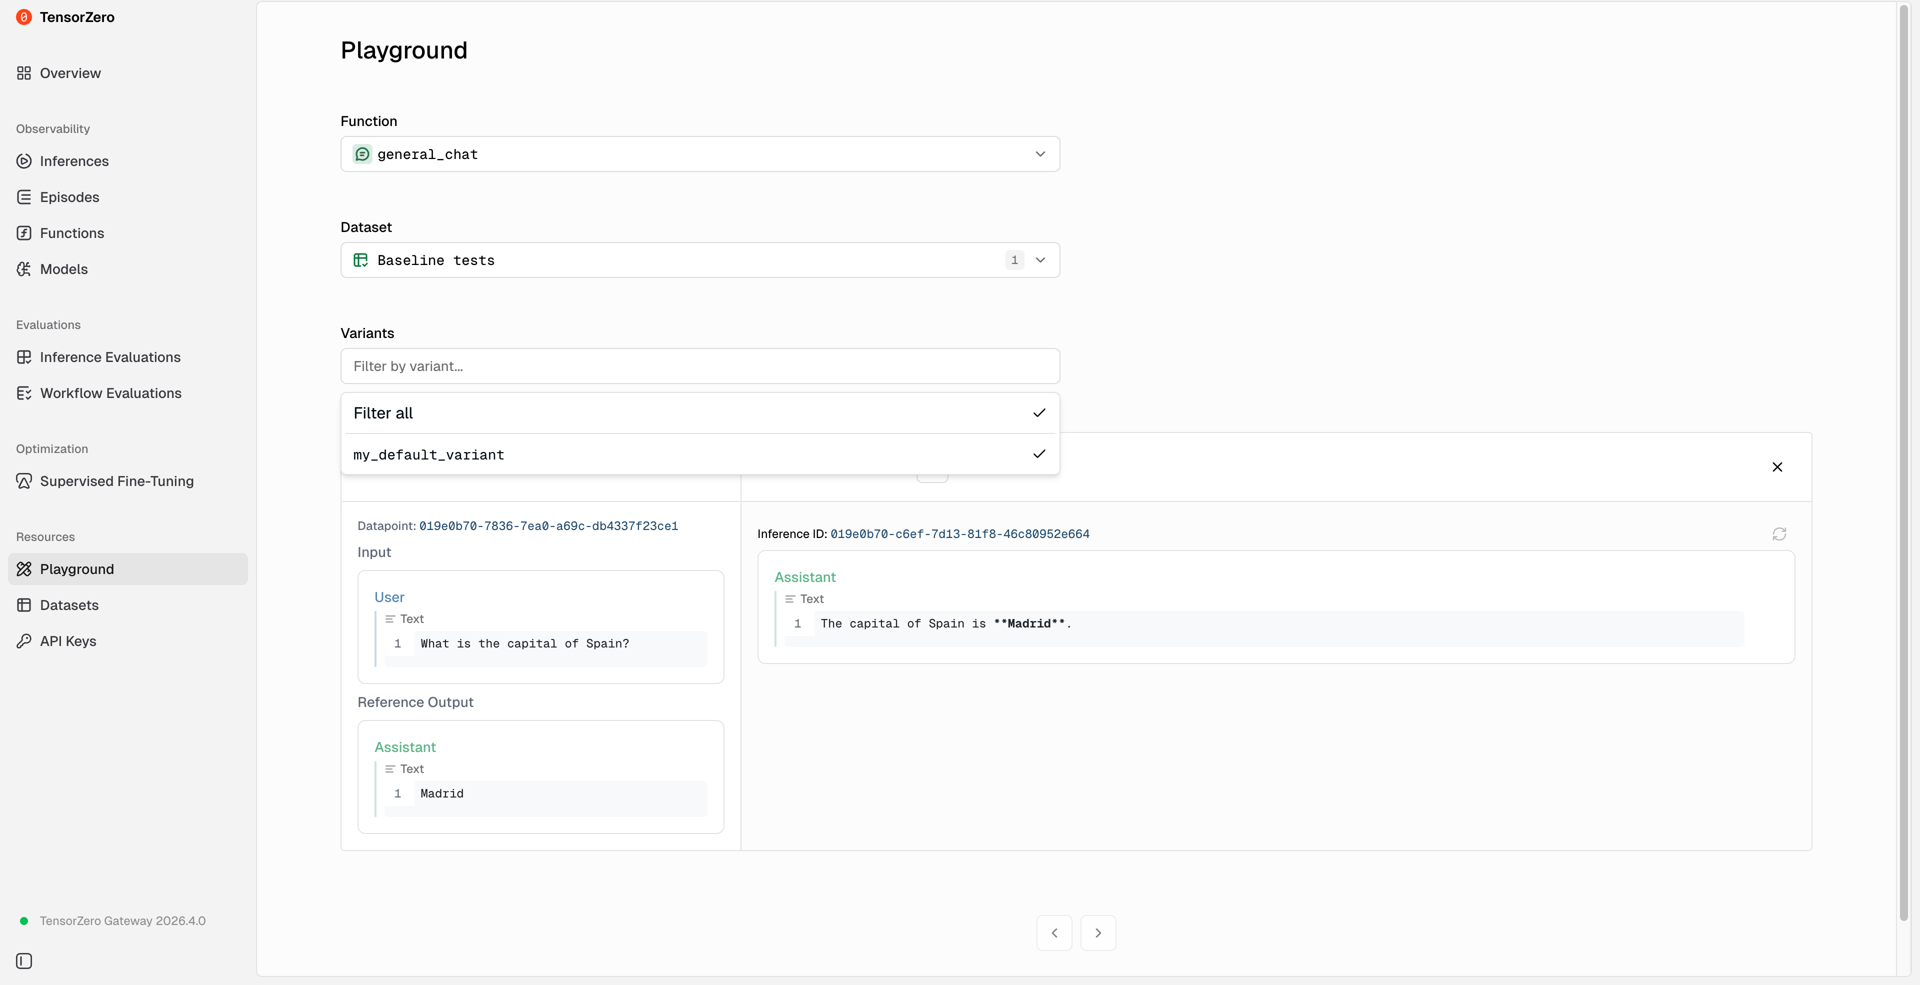
Task: Click the chevron arrow of the Function dropdown
Action: (1040, 154)
